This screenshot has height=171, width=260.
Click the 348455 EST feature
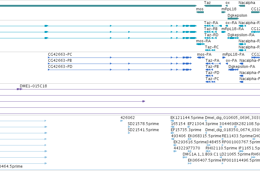[x=208, y=145]
